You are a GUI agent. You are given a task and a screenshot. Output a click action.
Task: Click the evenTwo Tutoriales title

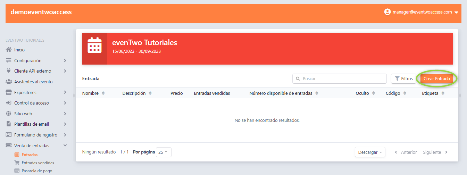click(x=144, y=43)
